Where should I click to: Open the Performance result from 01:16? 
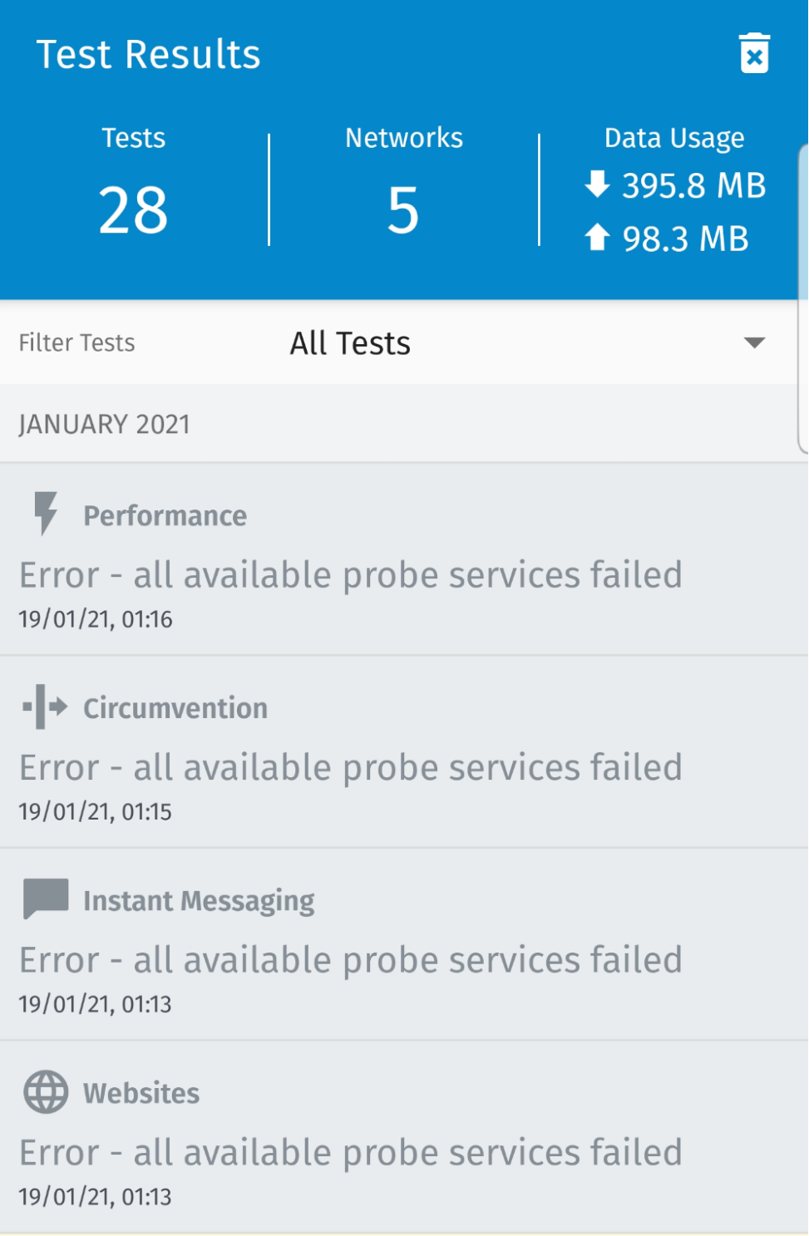click(x=404, y=574)
